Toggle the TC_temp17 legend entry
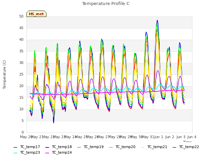Image resolution: width=212 pixels, height=159 pixels. click(27, 147)
